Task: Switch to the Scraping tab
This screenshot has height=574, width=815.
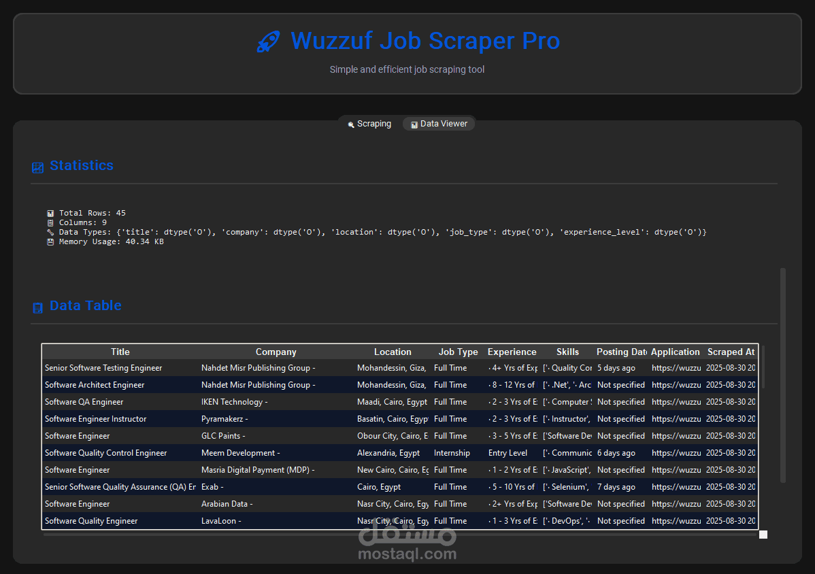Action: tap(369, 124)
